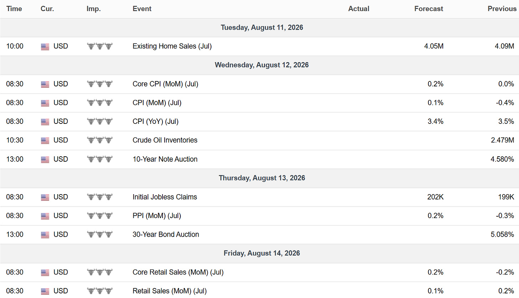519x298 pixels.
Task: Open the 30-Year Bond Auction event
Action: [x=166, y=234]
